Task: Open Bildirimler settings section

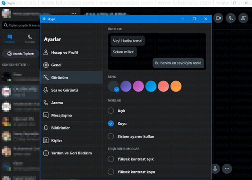Action: coord(71,128)
